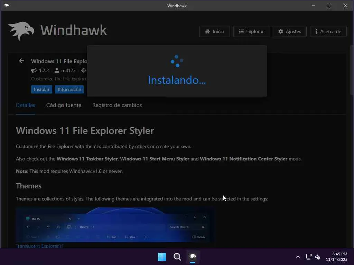Open the Explorar mods list

(251, 31)
